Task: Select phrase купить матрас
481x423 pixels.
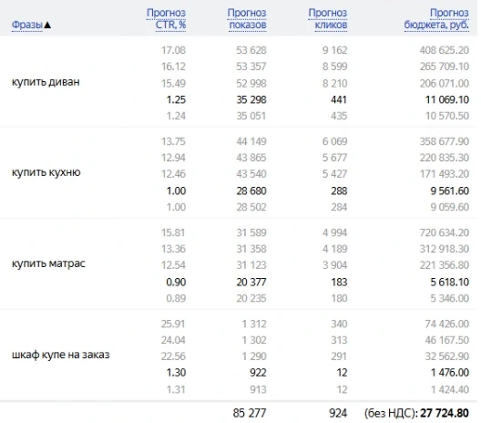Action: click(48, 263)
